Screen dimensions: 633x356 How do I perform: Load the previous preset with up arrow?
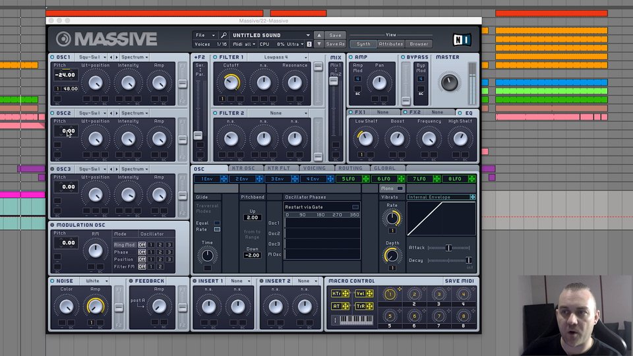[319, 35]
